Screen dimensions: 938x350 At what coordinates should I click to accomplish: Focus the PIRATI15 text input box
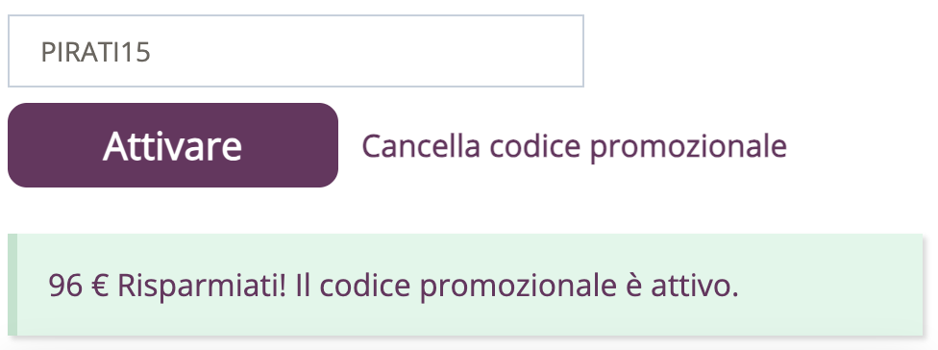pyautogui.click(x=295, y=52)
